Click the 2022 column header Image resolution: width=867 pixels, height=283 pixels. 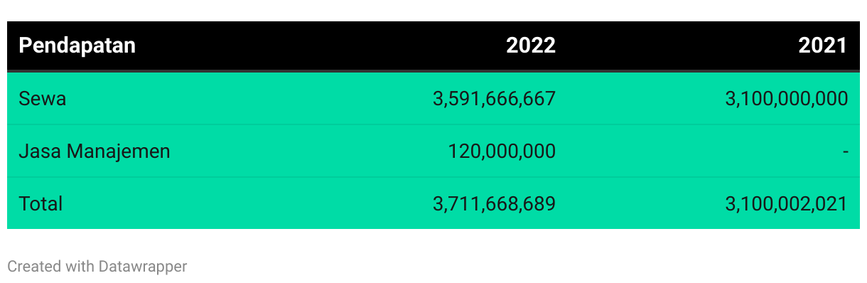pyautogui.click(x=531, y=46)
